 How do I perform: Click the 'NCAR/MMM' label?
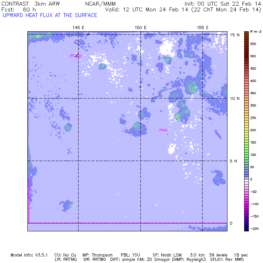100,4
